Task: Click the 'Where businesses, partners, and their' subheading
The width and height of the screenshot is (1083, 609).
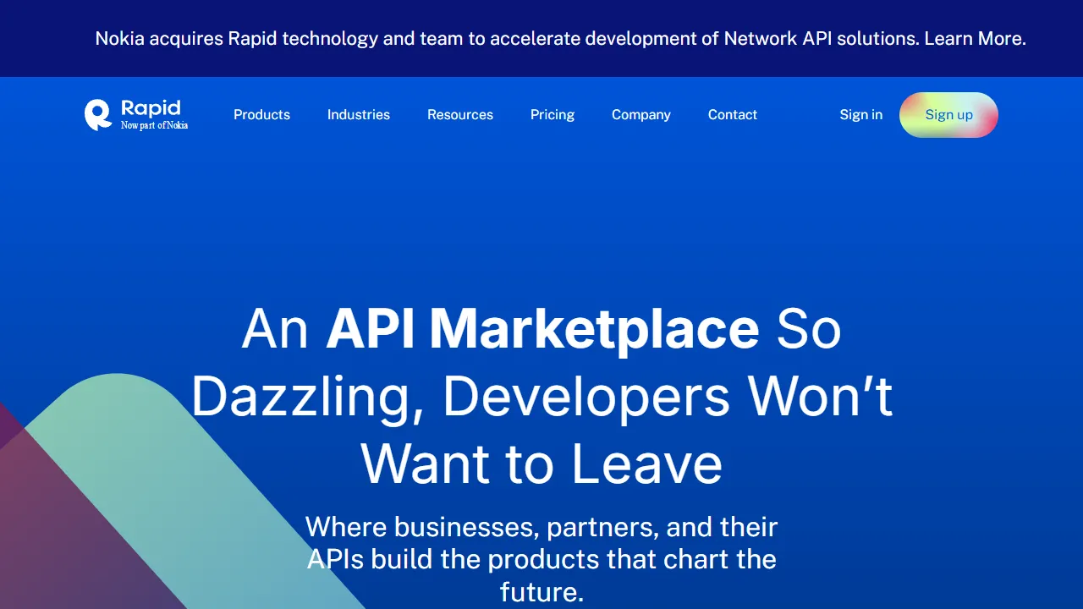Action: pyautogui.click(x=541, y=527)
